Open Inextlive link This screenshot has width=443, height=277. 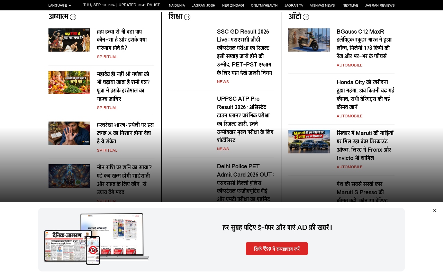point(350,6)
